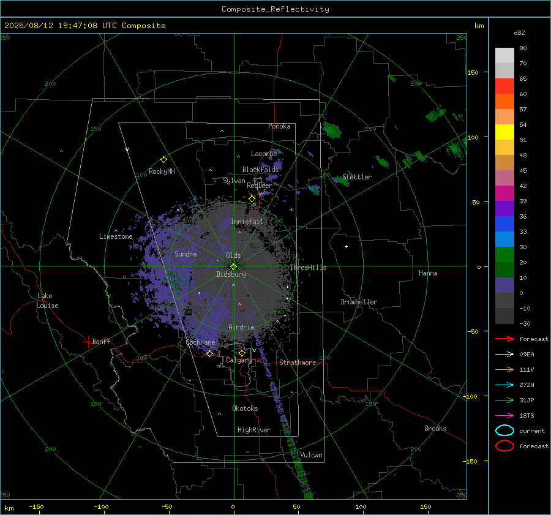The height and width of the screenshot is (515, 551).
Task: Click the Sylvan label
Action: tap(234, 181)
